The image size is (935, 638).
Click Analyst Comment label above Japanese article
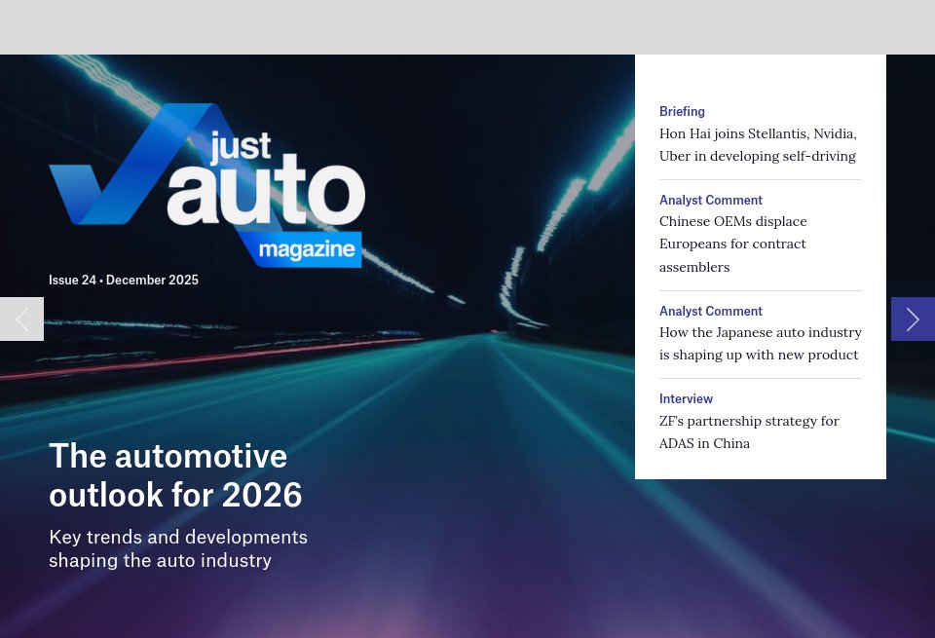point(710,312)
